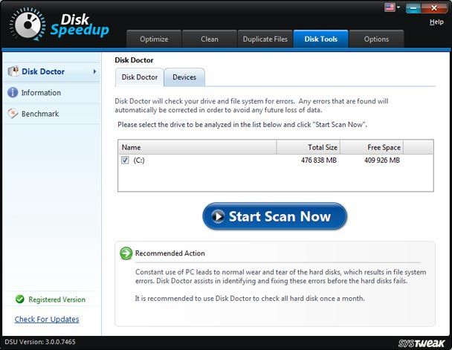Click the Disk Doctor sidebar icon
Screen dimensions: 452x350
[x=13, y=71]
